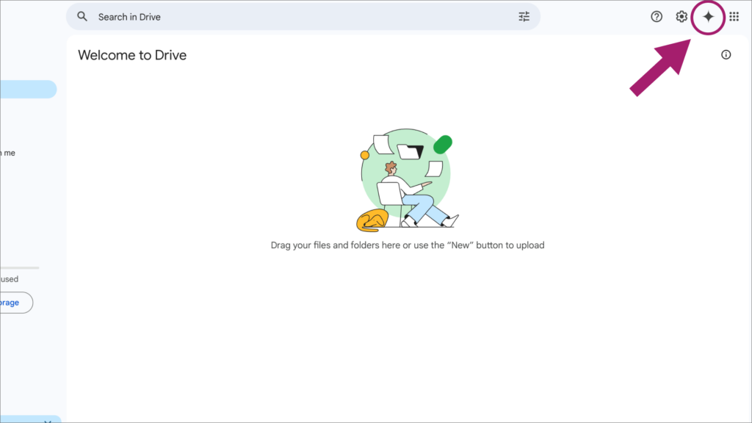Collapse the panel with bottom chevron
The height and width of the screenshot is (423, 752).
pyautogui.click(x=47, y=421)
